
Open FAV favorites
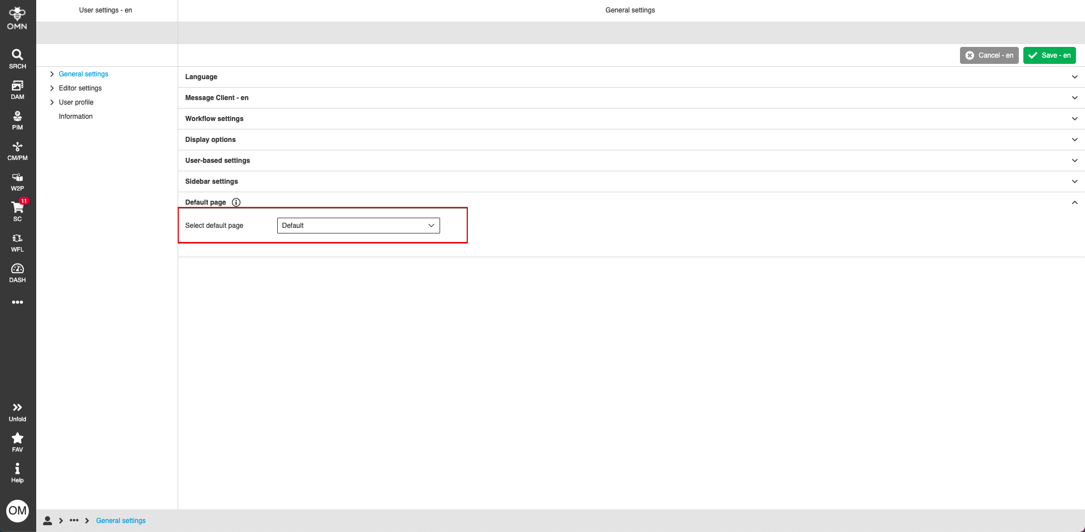(x=18, y=443)
